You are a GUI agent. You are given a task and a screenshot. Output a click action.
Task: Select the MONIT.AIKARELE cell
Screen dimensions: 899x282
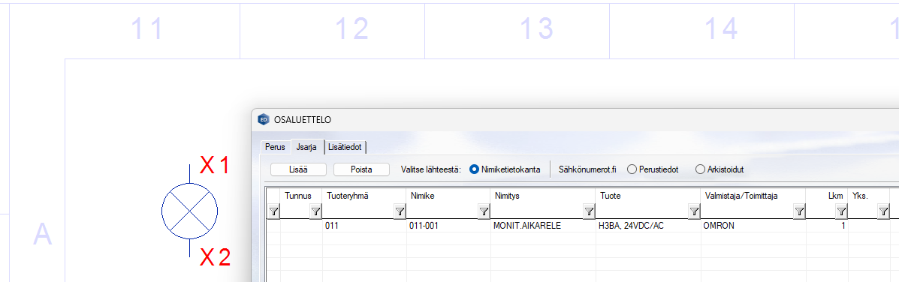tap(543, 226)
